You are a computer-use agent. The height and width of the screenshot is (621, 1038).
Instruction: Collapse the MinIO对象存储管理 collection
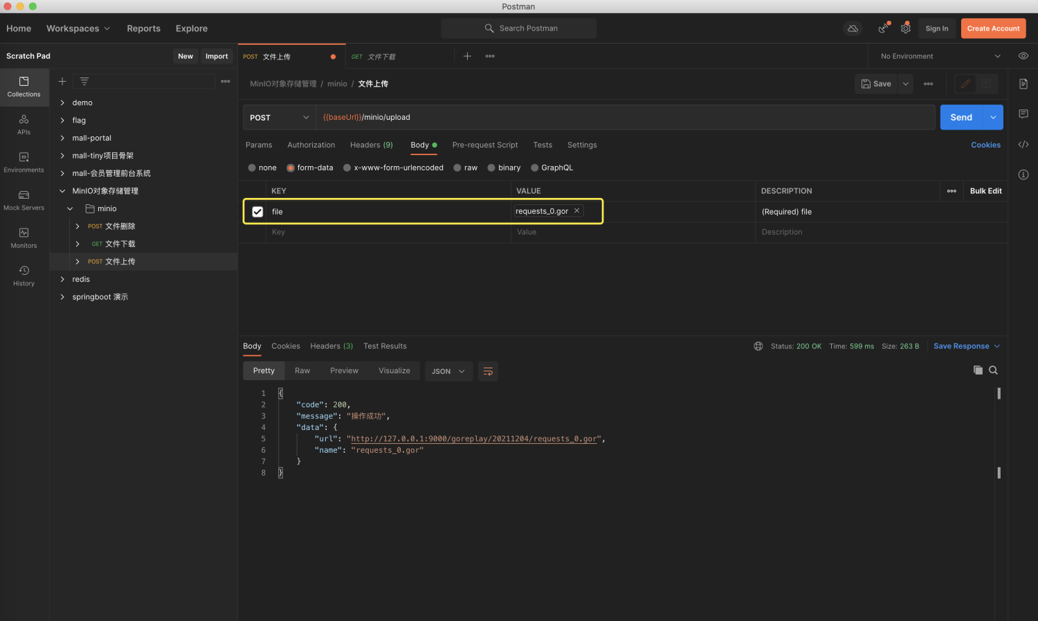pos(62,191)
